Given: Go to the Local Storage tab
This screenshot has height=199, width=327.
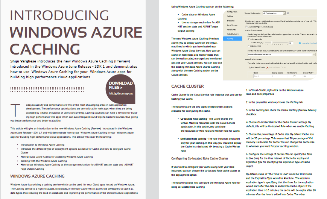Looking at the screenshot, I should (x=232, y=25).
